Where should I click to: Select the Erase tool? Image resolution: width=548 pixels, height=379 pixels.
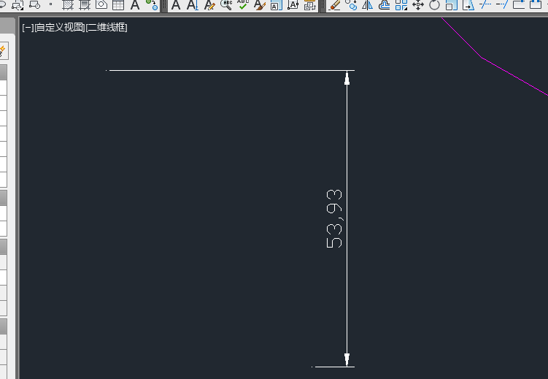[x=334, y=5]
